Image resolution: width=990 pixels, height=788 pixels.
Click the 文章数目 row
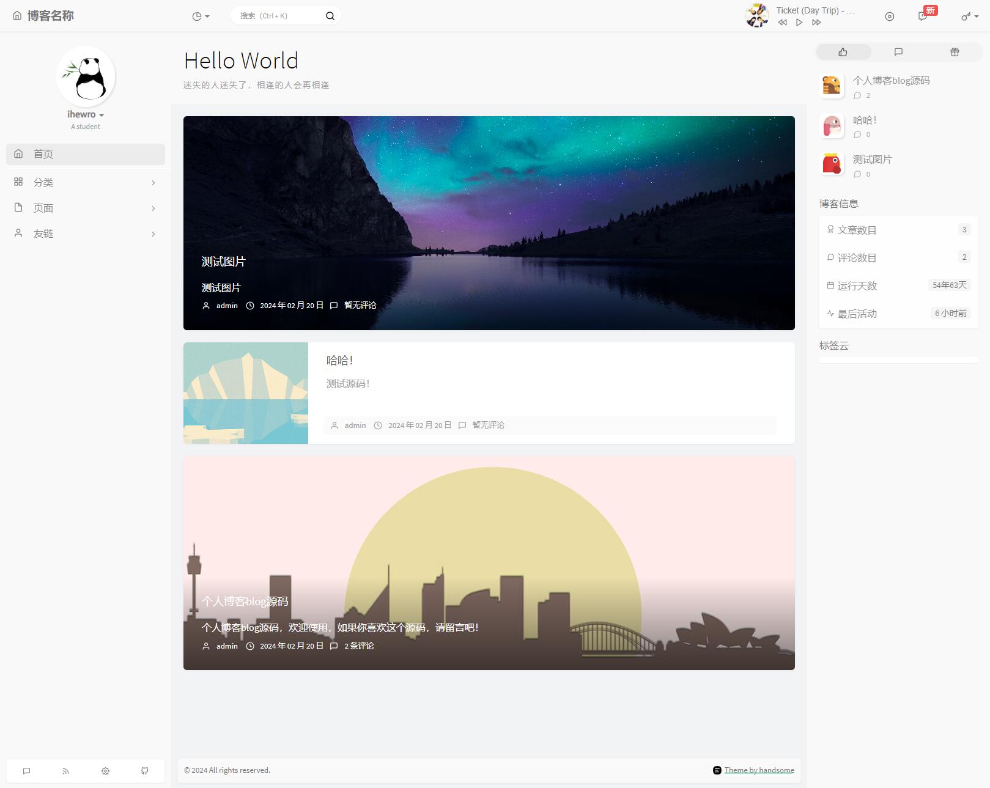coord(898,230)
